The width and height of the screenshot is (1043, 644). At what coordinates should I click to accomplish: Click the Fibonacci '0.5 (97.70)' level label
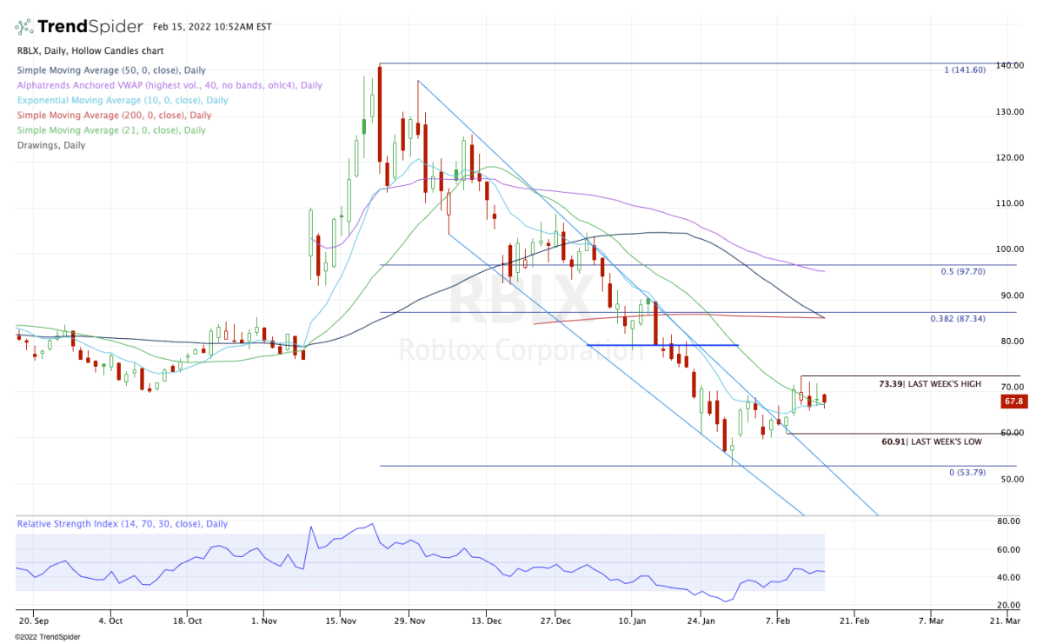pos(963,271)
